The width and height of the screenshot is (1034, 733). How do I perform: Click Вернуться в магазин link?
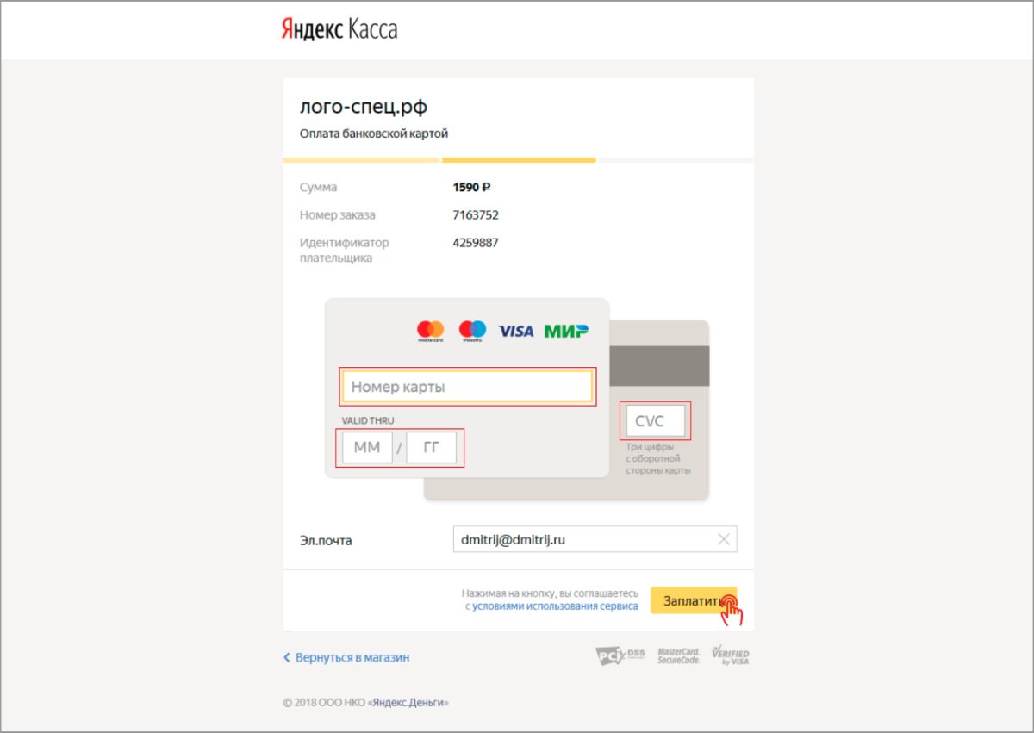click(x=346, y=657)
